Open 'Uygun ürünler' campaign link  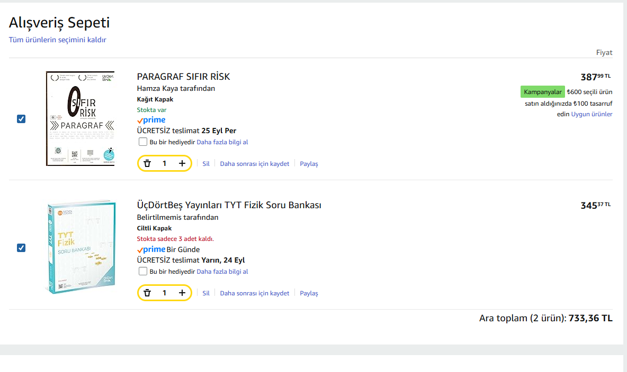592,114
